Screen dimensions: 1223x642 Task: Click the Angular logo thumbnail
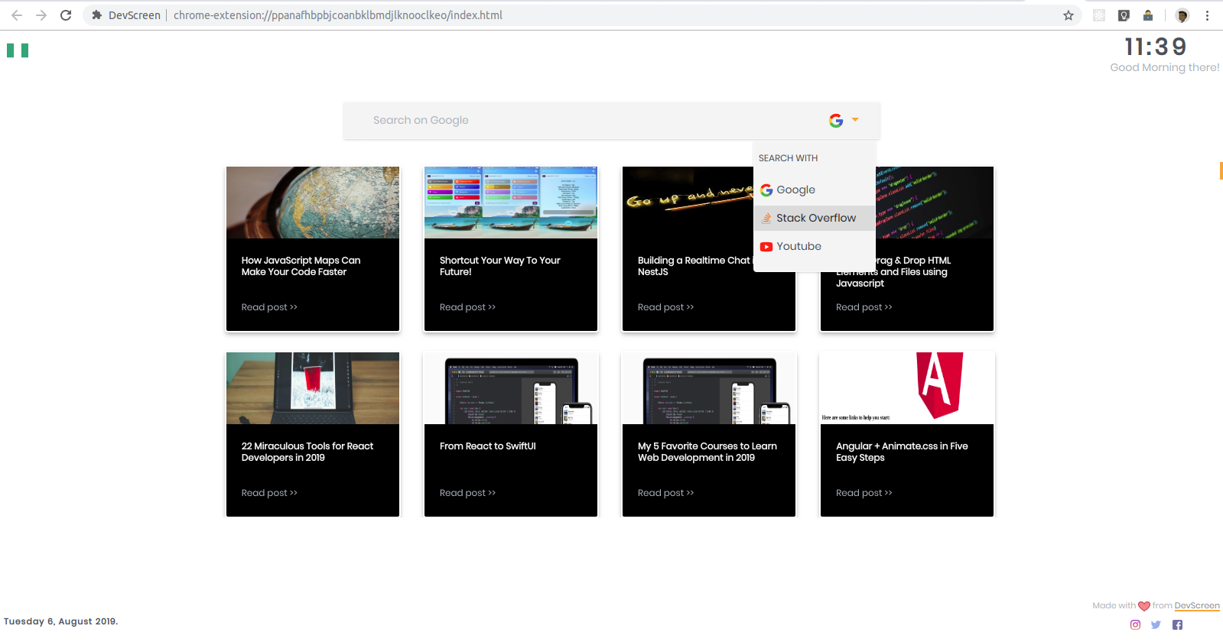tap(907, 388)
